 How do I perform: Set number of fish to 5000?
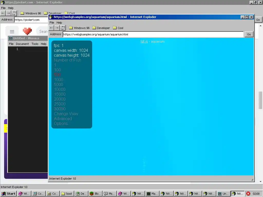(x=59, y=84)
